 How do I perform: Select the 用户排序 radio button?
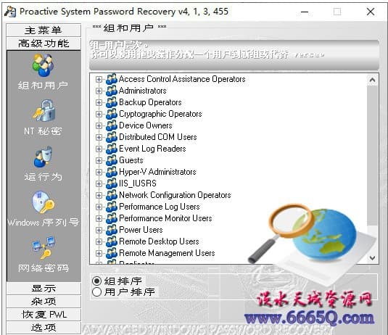point(96,292)
